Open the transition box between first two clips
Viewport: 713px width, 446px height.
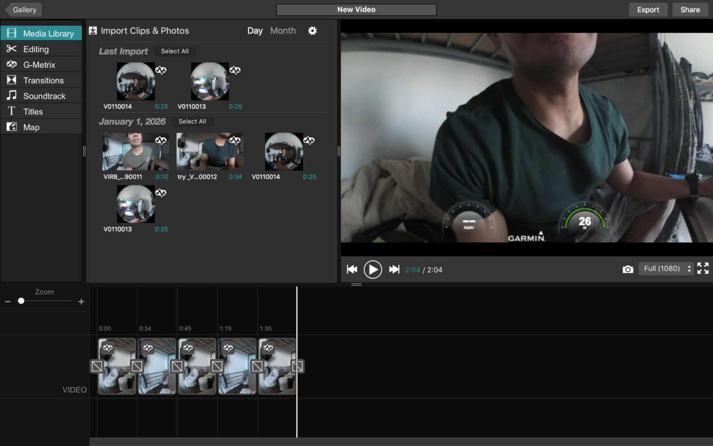tap(137, 366)
